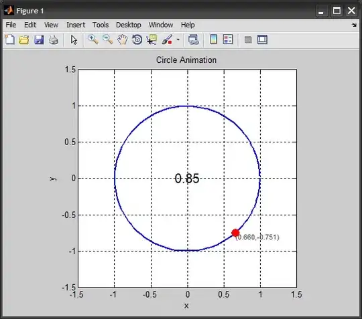Open file with the folder icon

(x=24, y=39)
